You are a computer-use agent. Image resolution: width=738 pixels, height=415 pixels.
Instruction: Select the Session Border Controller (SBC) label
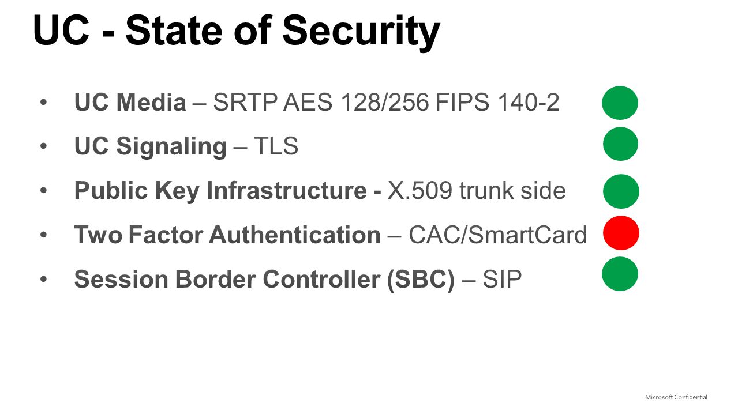[x=264, y=280]
